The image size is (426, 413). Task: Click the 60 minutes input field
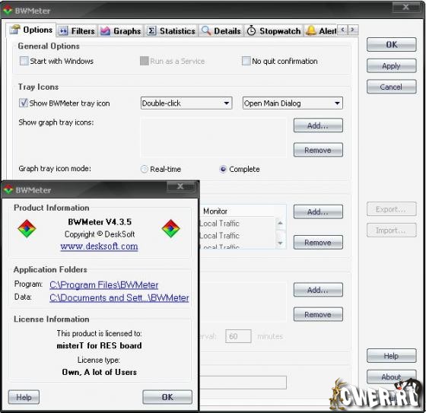pos(238,336)
